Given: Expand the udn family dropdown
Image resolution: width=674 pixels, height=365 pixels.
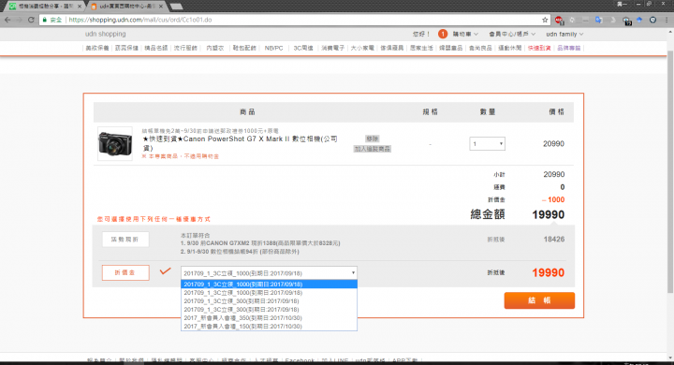Looking at the screenshot, I should point(564,34).
